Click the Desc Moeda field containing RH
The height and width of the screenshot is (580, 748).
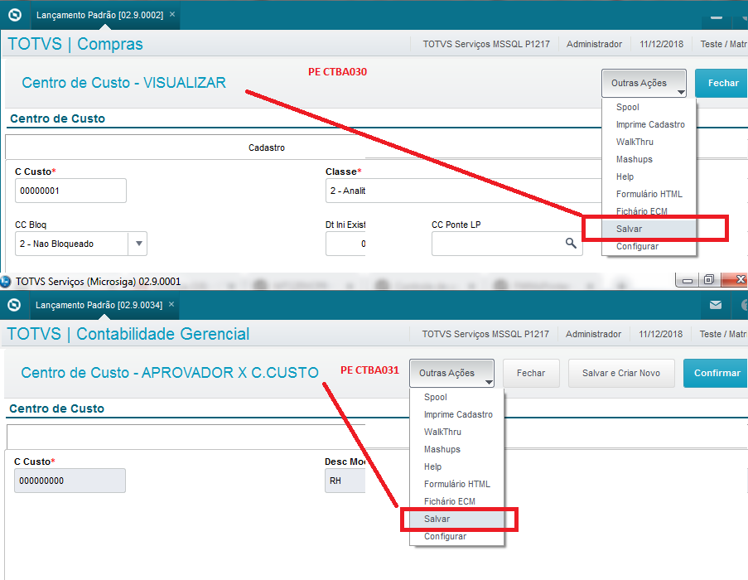coord(345,481)
